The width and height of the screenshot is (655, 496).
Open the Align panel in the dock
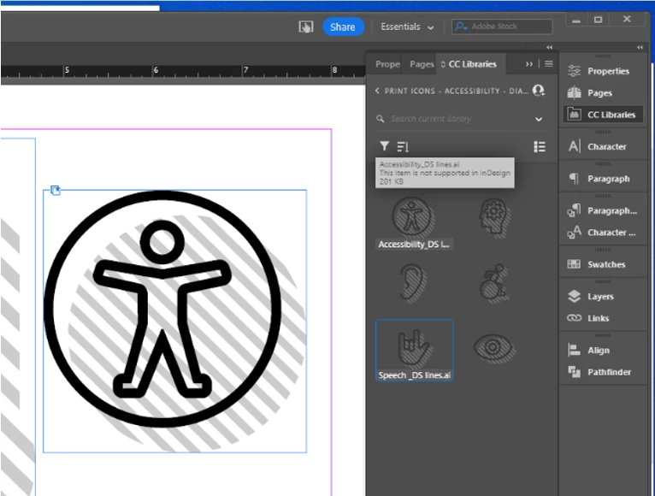[601, 350]
